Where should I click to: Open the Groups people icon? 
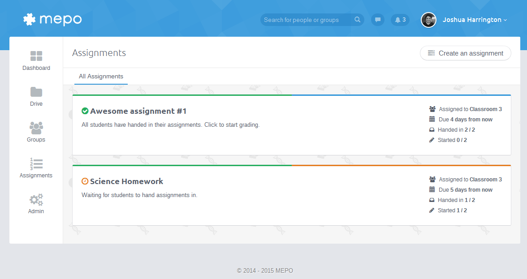(x=36, y=128)
